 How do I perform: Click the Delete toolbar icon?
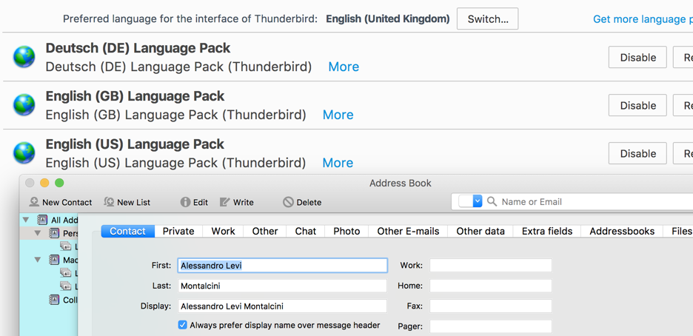pos(288,202)
